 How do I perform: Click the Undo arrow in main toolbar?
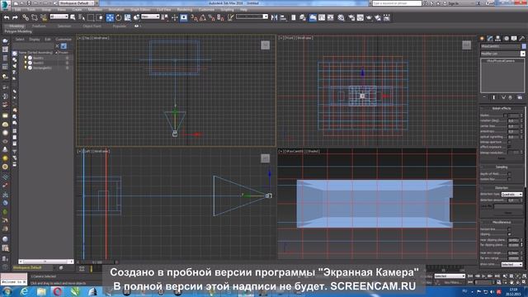pos(7,17)
